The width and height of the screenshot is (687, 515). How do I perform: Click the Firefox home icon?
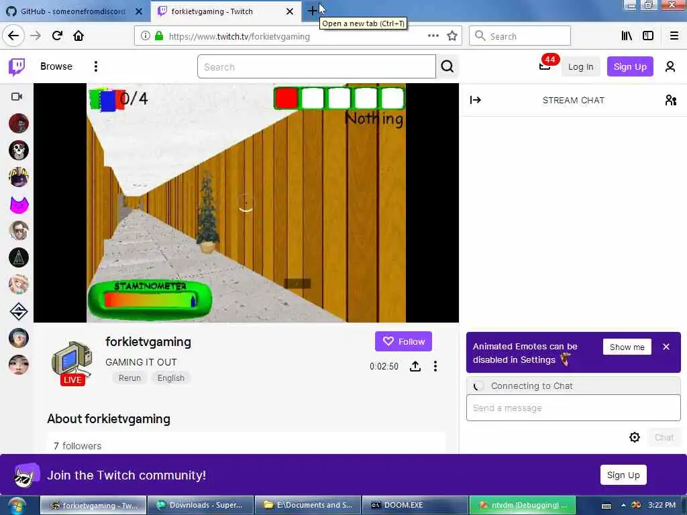pyautogui.click(x=78, y=36)
